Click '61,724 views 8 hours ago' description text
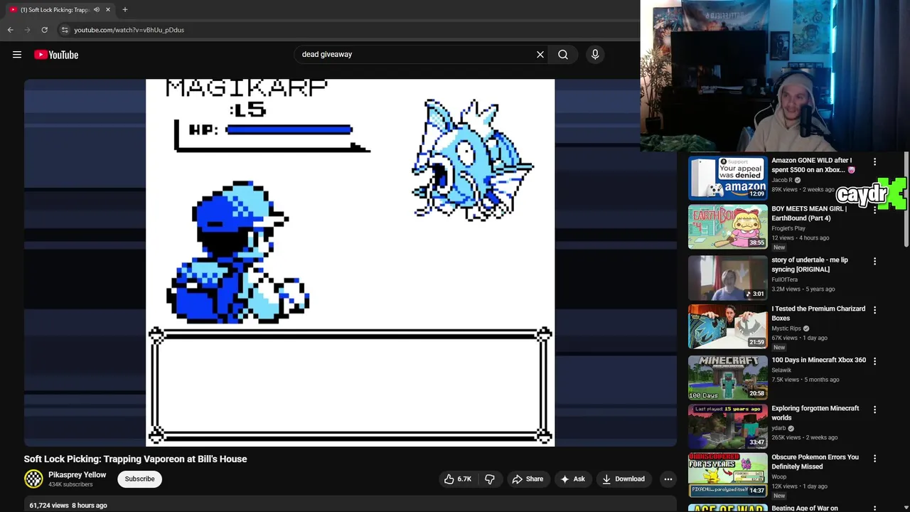The image size is (910, 512). pos(68,505)
